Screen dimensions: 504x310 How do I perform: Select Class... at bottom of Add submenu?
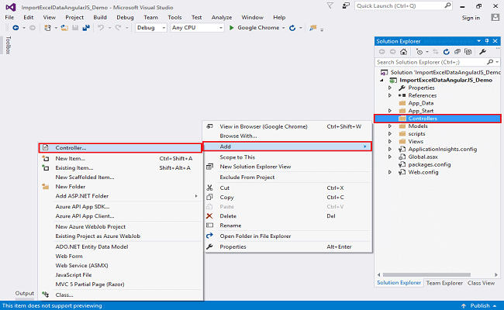click(120, 294)
